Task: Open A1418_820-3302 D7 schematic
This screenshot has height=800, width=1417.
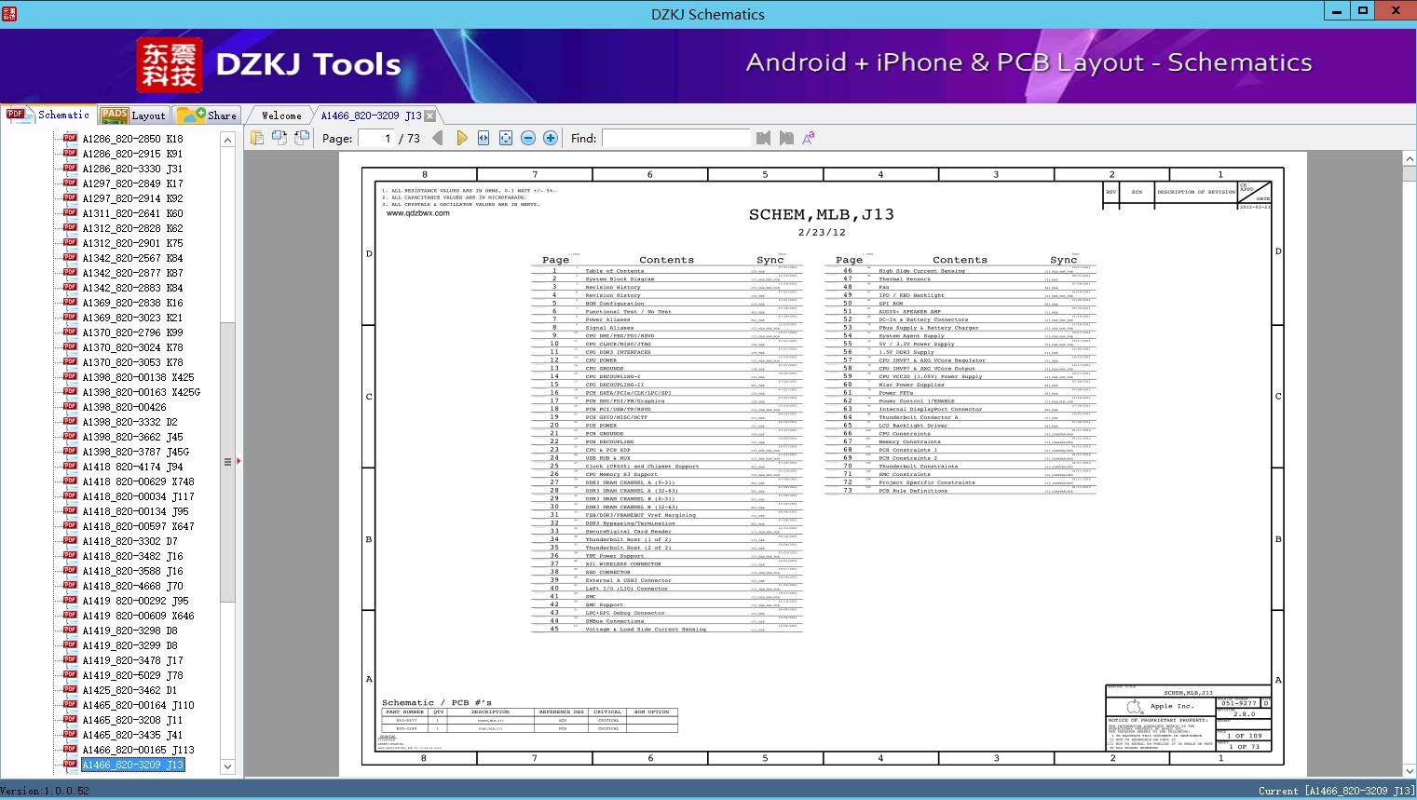Action: [x=129, y=541]
